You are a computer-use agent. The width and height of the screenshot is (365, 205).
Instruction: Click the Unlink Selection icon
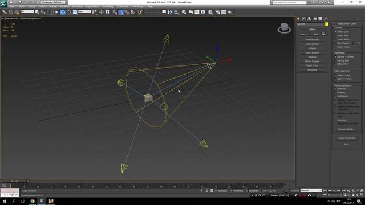coord(10,12)
